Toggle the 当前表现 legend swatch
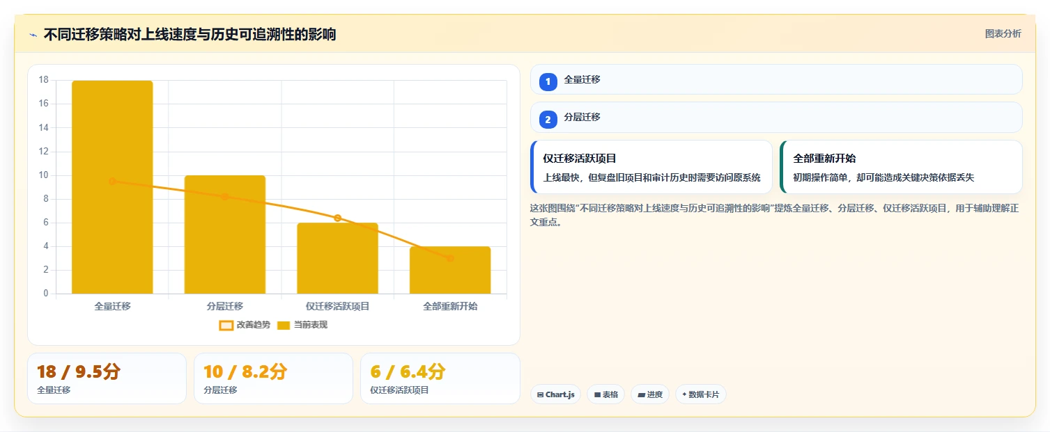Viewport: 1050px width, 432px height. pyautogui.click(x=284, y=325)
